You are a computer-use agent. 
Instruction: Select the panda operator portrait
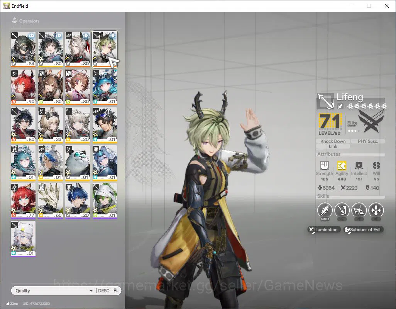[78, 163]
